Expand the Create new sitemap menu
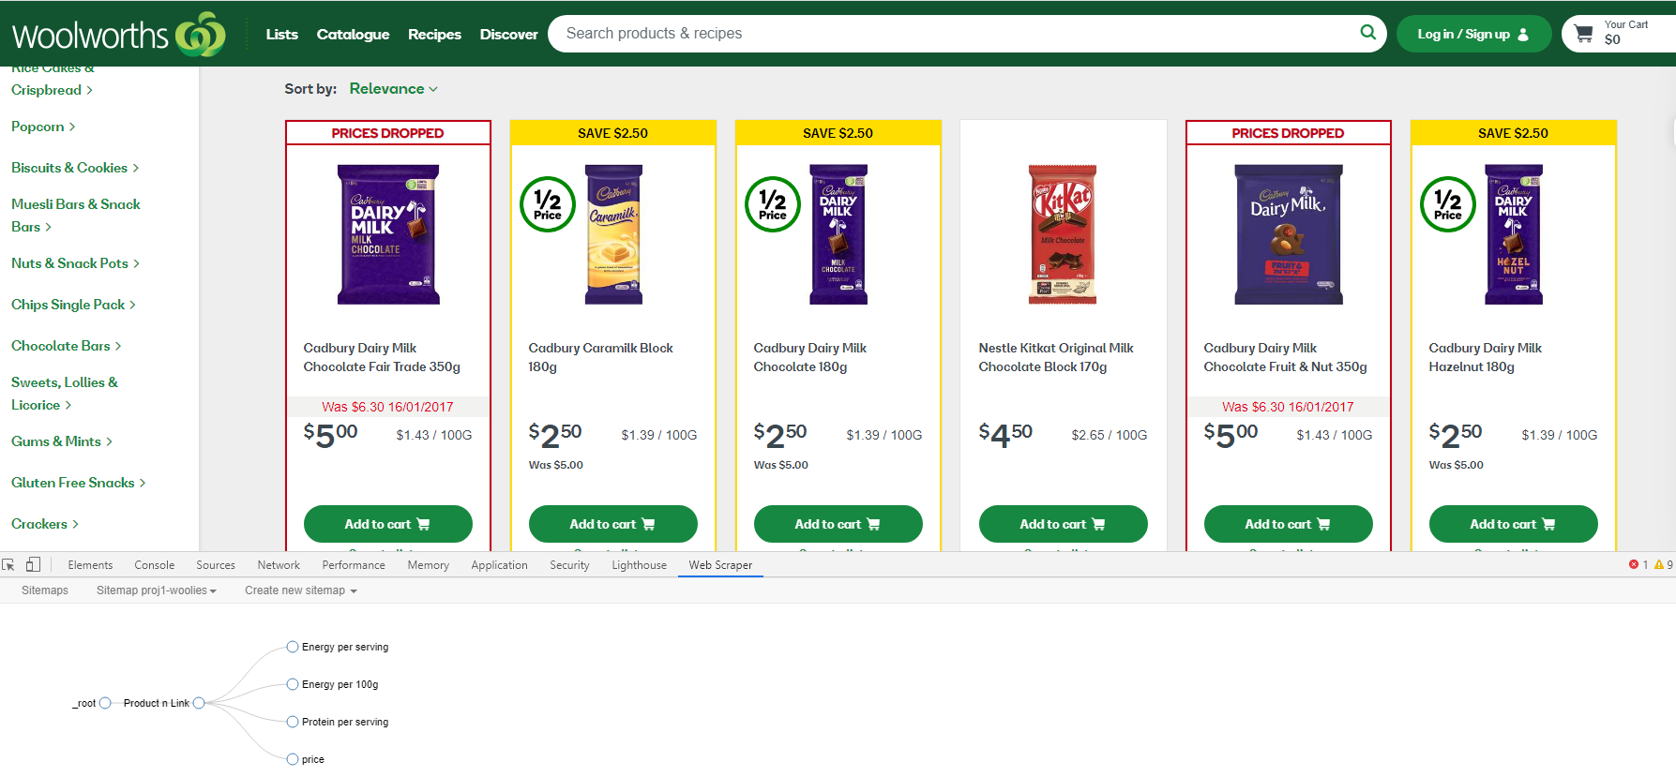 [301, 590]
